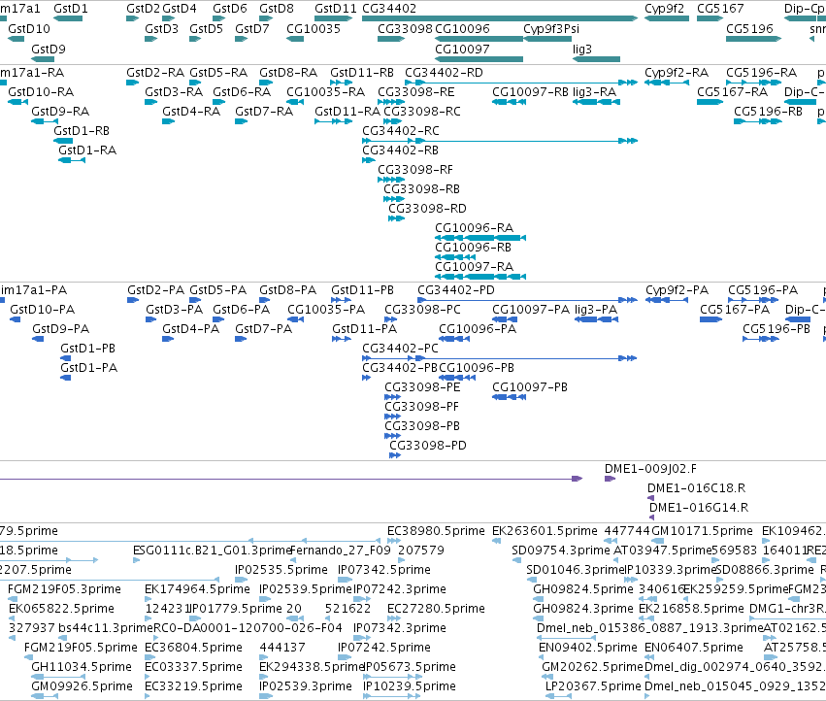826x701 pixels.
Task: Open transcript lig3-RA
Action: pos(594,92)
